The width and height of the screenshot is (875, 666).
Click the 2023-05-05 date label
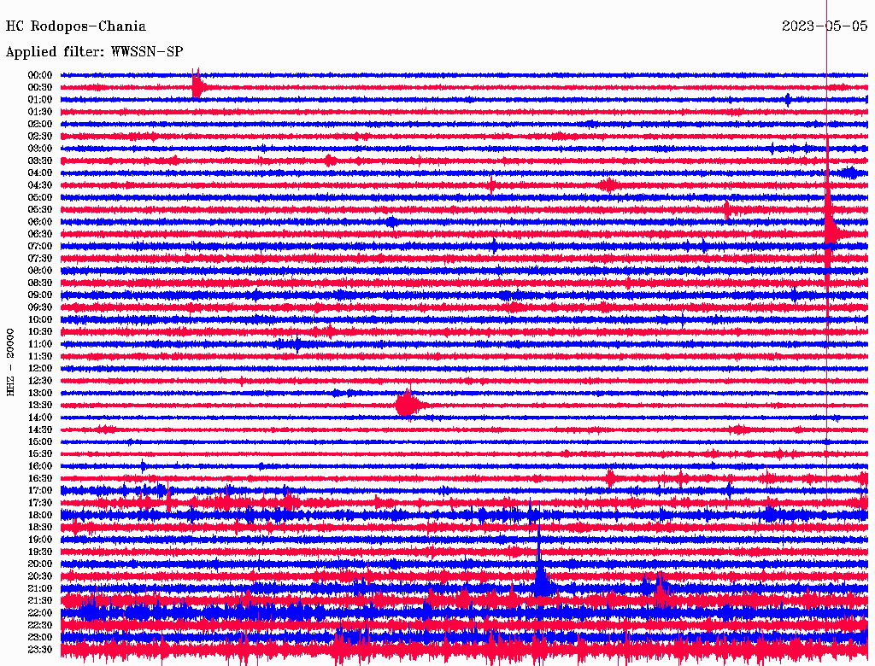(824, 26)
